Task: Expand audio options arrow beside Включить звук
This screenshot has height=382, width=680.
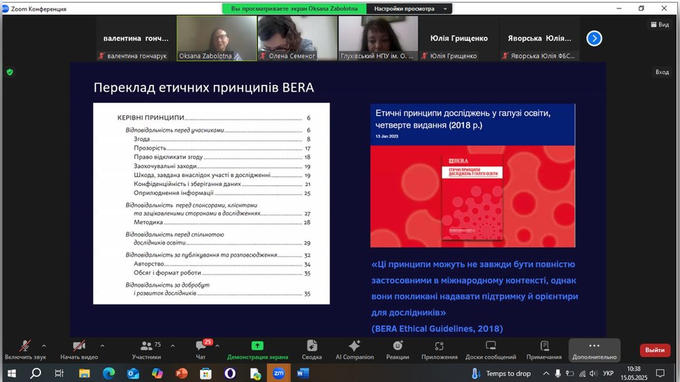Action: point(44,346)
